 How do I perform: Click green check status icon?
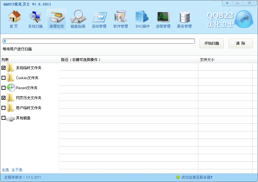click(x=178, y=177)
